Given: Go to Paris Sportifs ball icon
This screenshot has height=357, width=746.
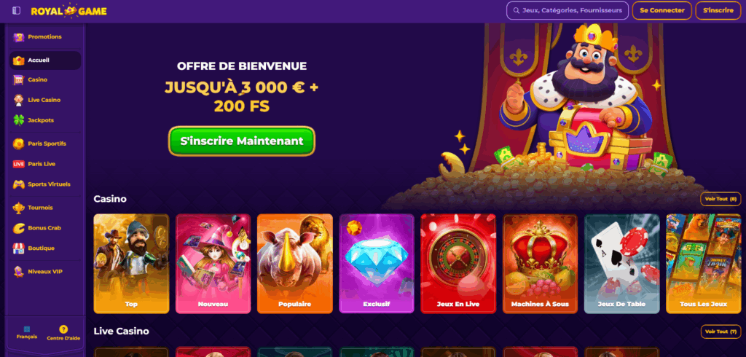Looking at the screenshot, I should 18,144.
